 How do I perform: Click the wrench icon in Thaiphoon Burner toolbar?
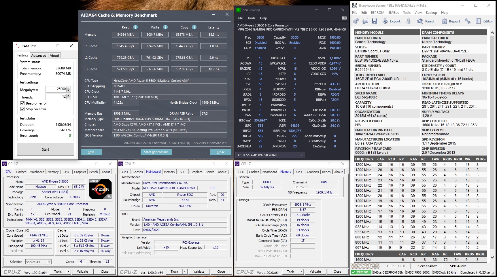click(468, 21)
